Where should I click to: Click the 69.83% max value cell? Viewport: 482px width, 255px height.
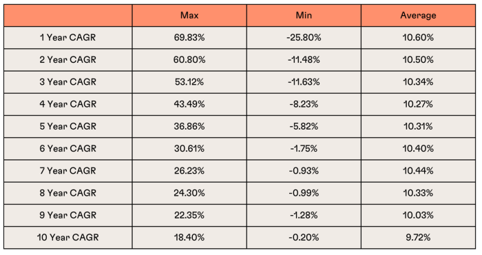pos(189,37)
